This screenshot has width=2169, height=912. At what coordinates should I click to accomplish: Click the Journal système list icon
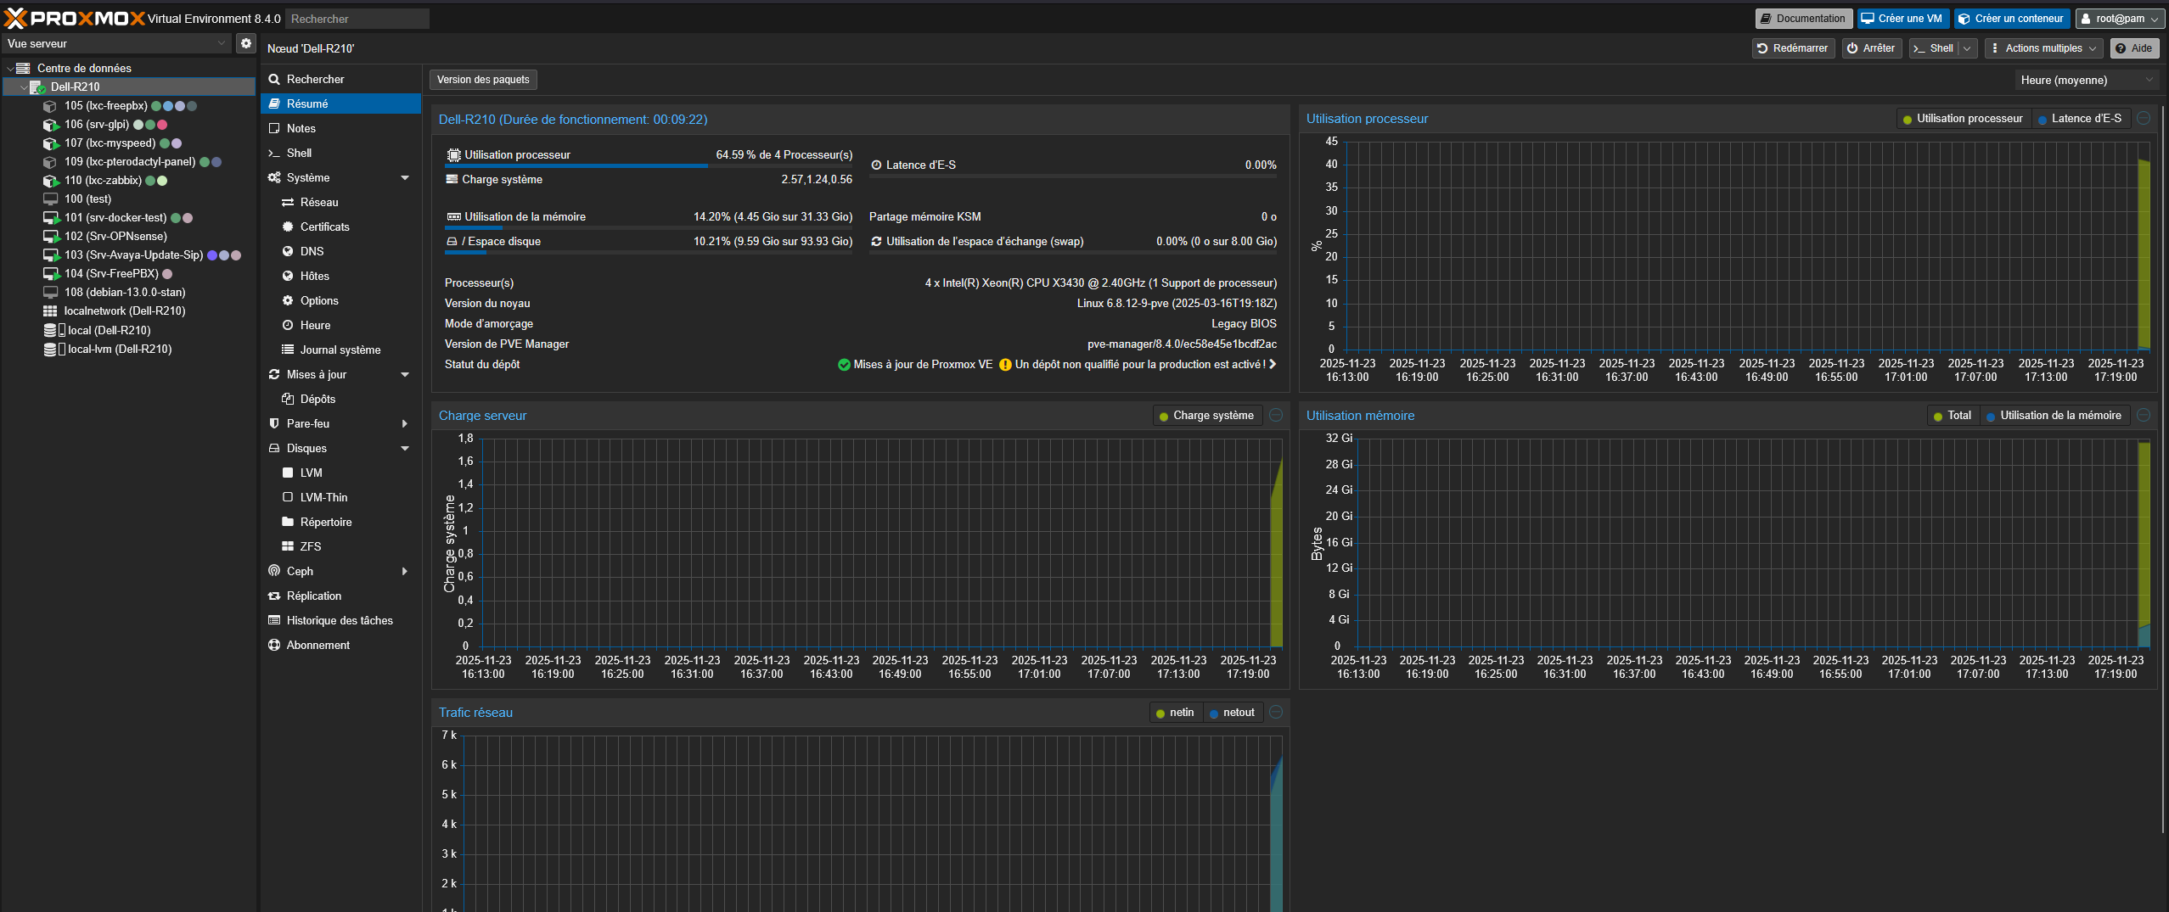click(288, 350)
